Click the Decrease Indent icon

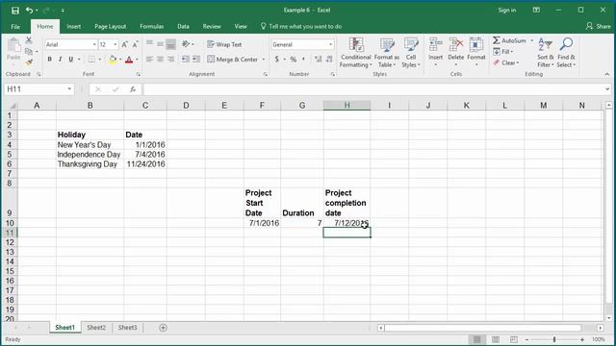(185, 60)
